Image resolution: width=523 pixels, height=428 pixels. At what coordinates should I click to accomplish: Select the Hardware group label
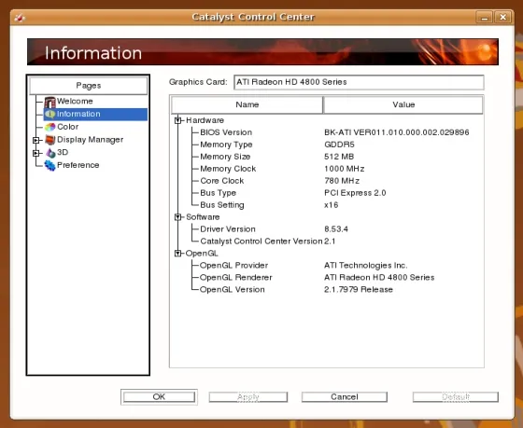point(205,120)
